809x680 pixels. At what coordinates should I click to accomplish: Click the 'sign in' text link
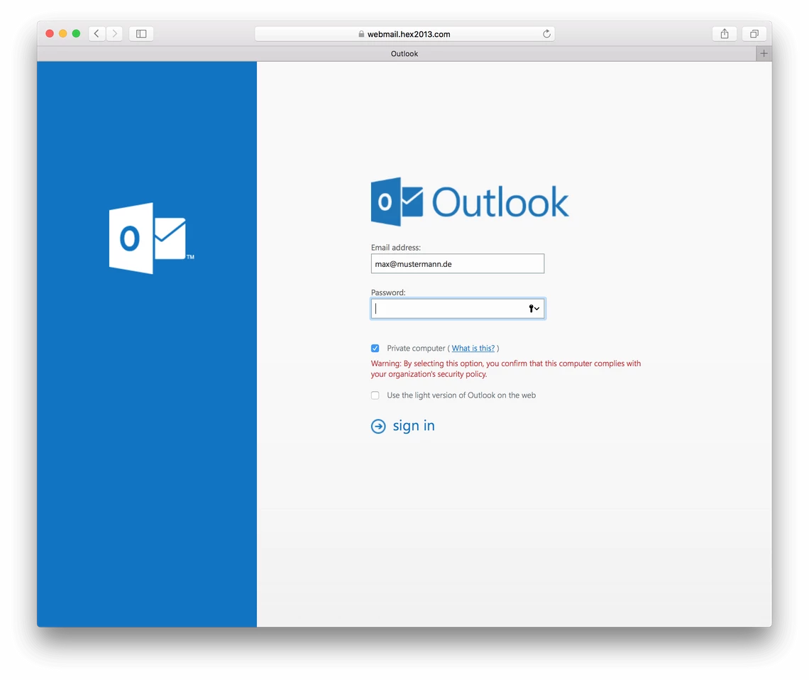point(414,426)
